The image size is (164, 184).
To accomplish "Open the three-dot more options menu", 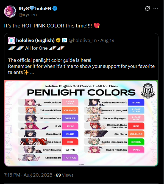I will 155,9.
